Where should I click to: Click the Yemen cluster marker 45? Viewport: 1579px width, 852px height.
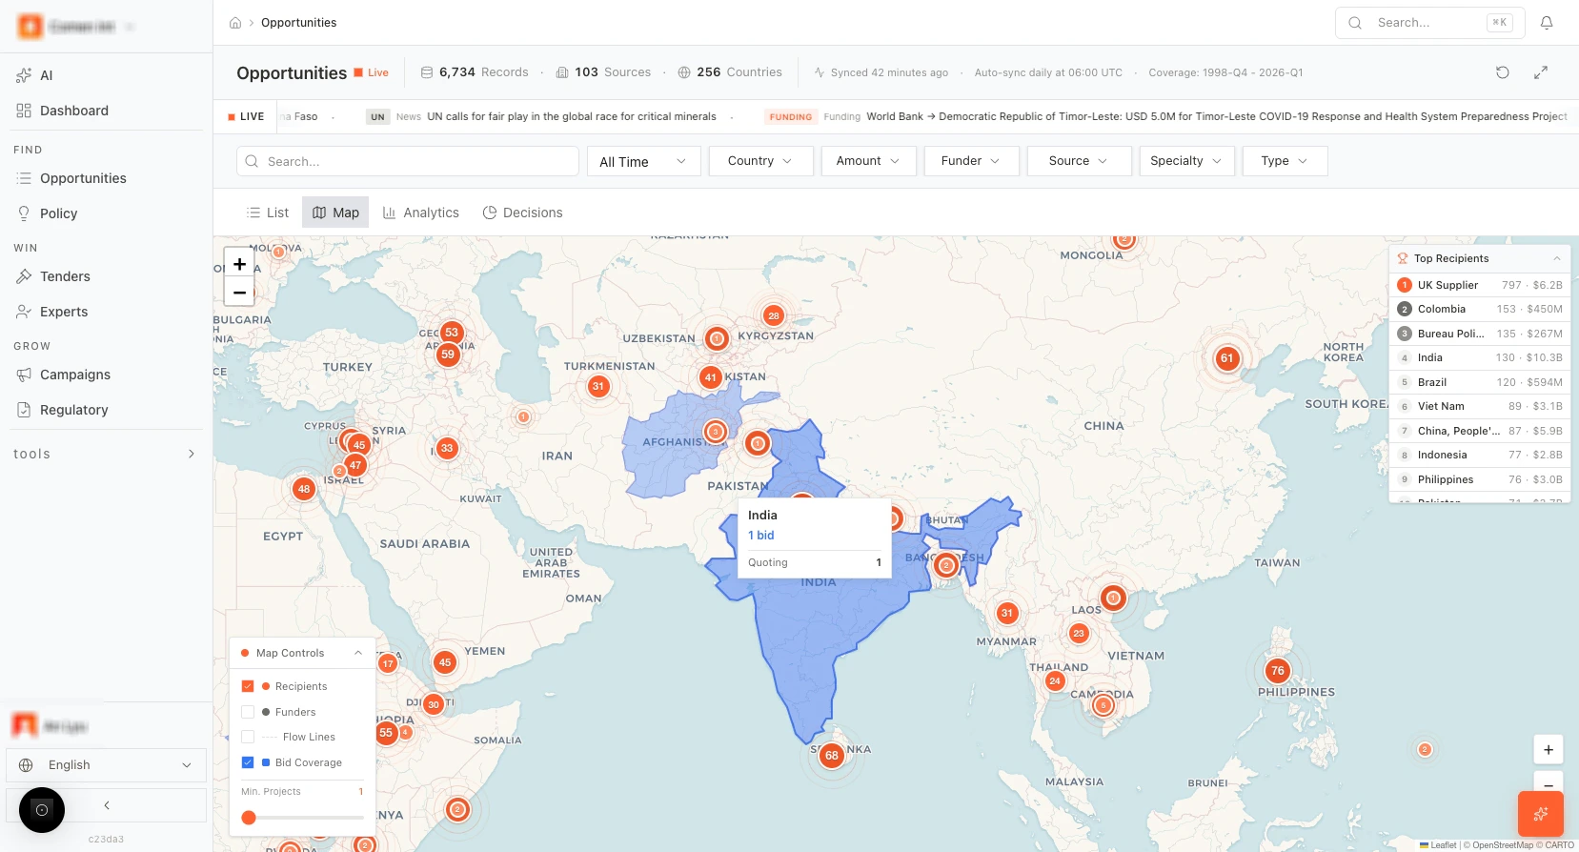pyautogui.click(x=445, y=662)
